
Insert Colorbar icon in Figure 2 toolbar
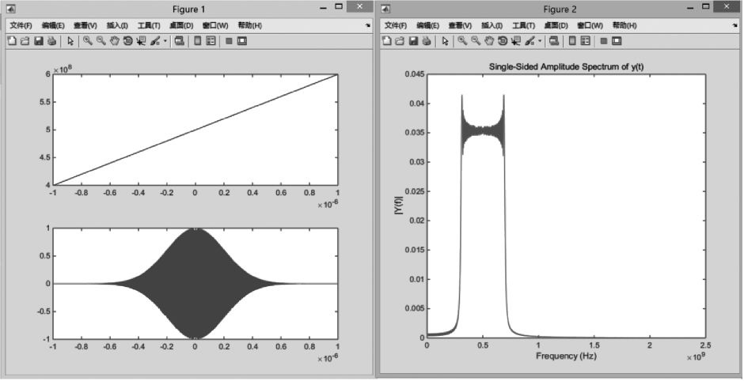[x=572, y=41]
